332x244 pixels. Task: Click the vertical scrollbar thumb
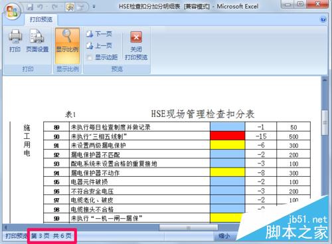325,122
